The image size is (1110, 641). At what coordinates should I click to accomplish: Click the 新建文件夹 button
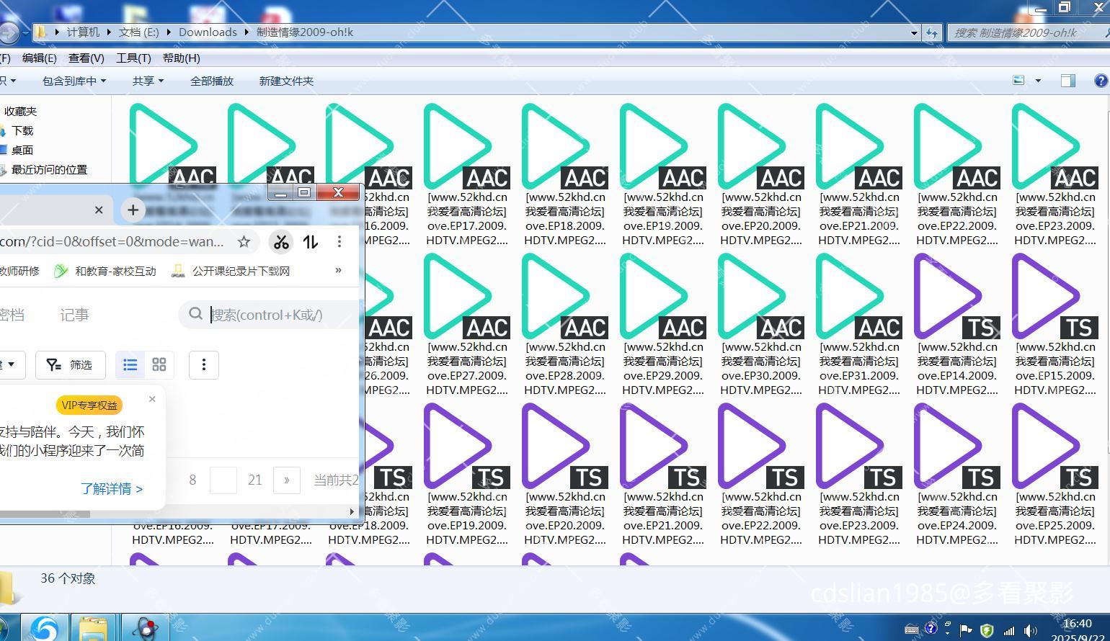[x=286, y=81]
